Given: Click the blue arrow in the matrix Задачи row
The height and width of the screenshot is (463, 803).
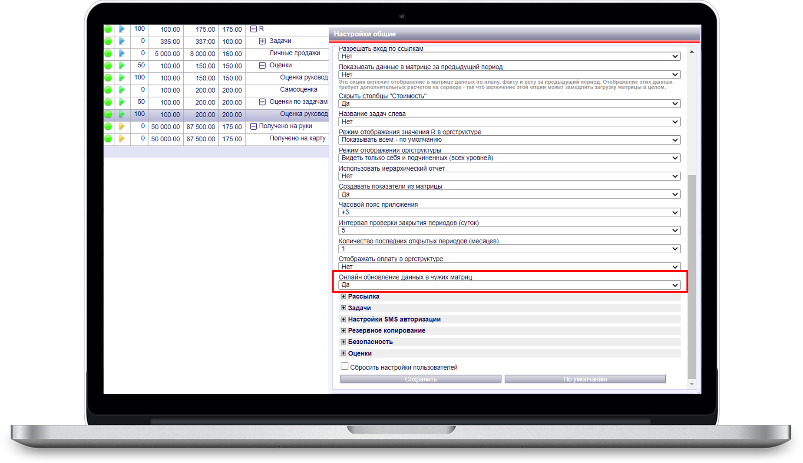Looking at the screenshot, I should point(122,41).
